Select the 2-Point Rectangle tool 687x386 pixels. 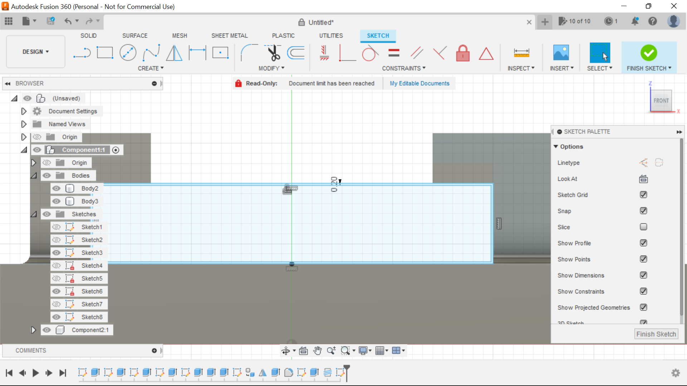105,53
